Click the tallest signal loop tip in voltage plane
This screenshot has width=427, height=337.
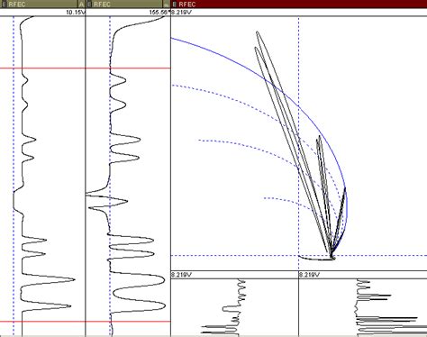pos(258,32)
